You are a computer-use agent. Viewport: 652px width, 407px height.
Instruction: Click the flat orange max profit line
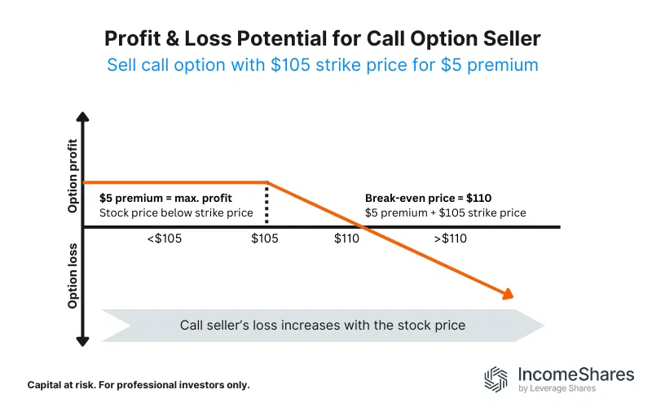point(175,182)
